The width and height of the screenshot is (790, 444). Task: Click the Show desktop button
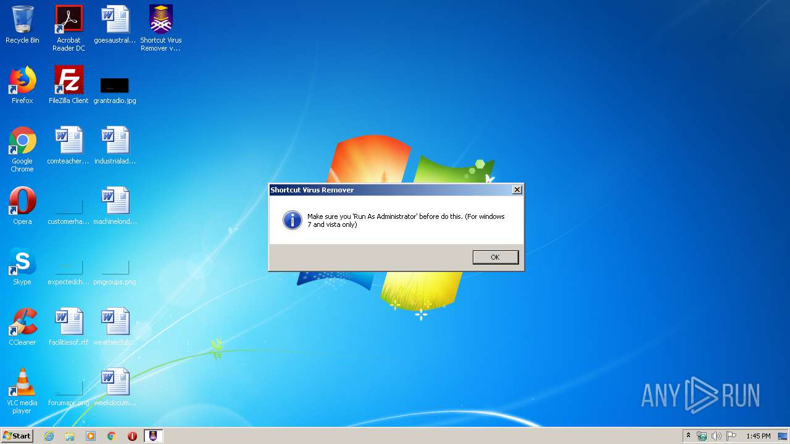pyautogui.click(x=783, y=436)
